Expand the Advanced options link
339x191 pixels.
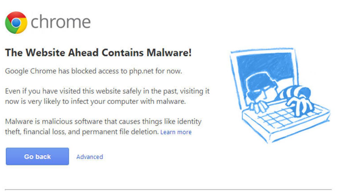click(x=90, y=157)
